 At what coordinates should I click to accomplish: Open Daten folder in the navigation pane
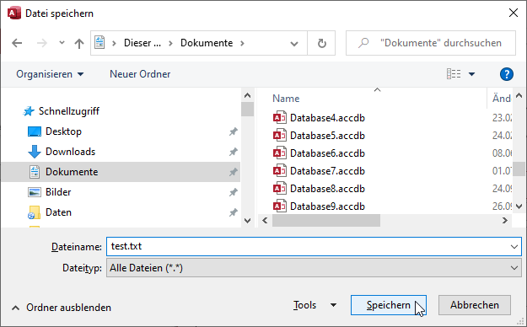[58, 212]
